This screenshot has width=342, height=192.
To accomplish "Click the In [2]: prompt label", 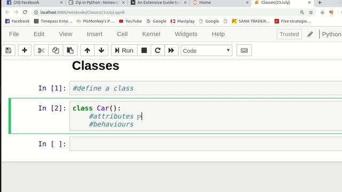I will pos(52,108).
